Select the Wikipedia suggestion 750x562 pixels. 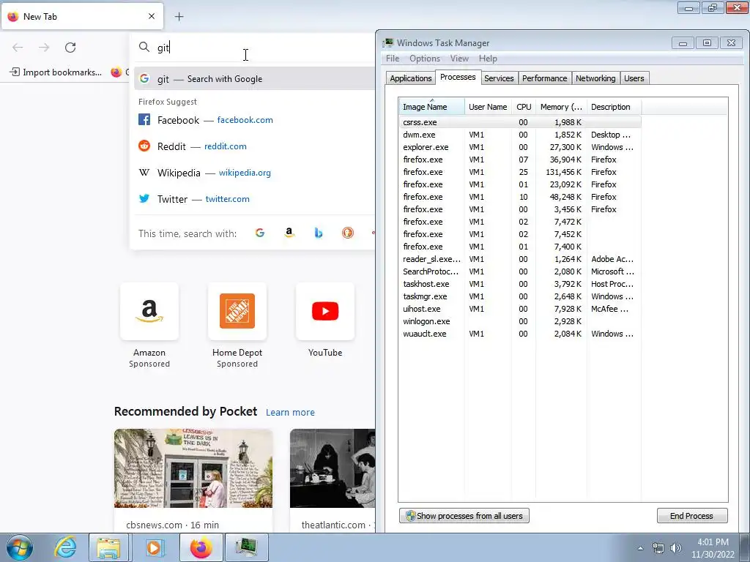coord(254,173)
